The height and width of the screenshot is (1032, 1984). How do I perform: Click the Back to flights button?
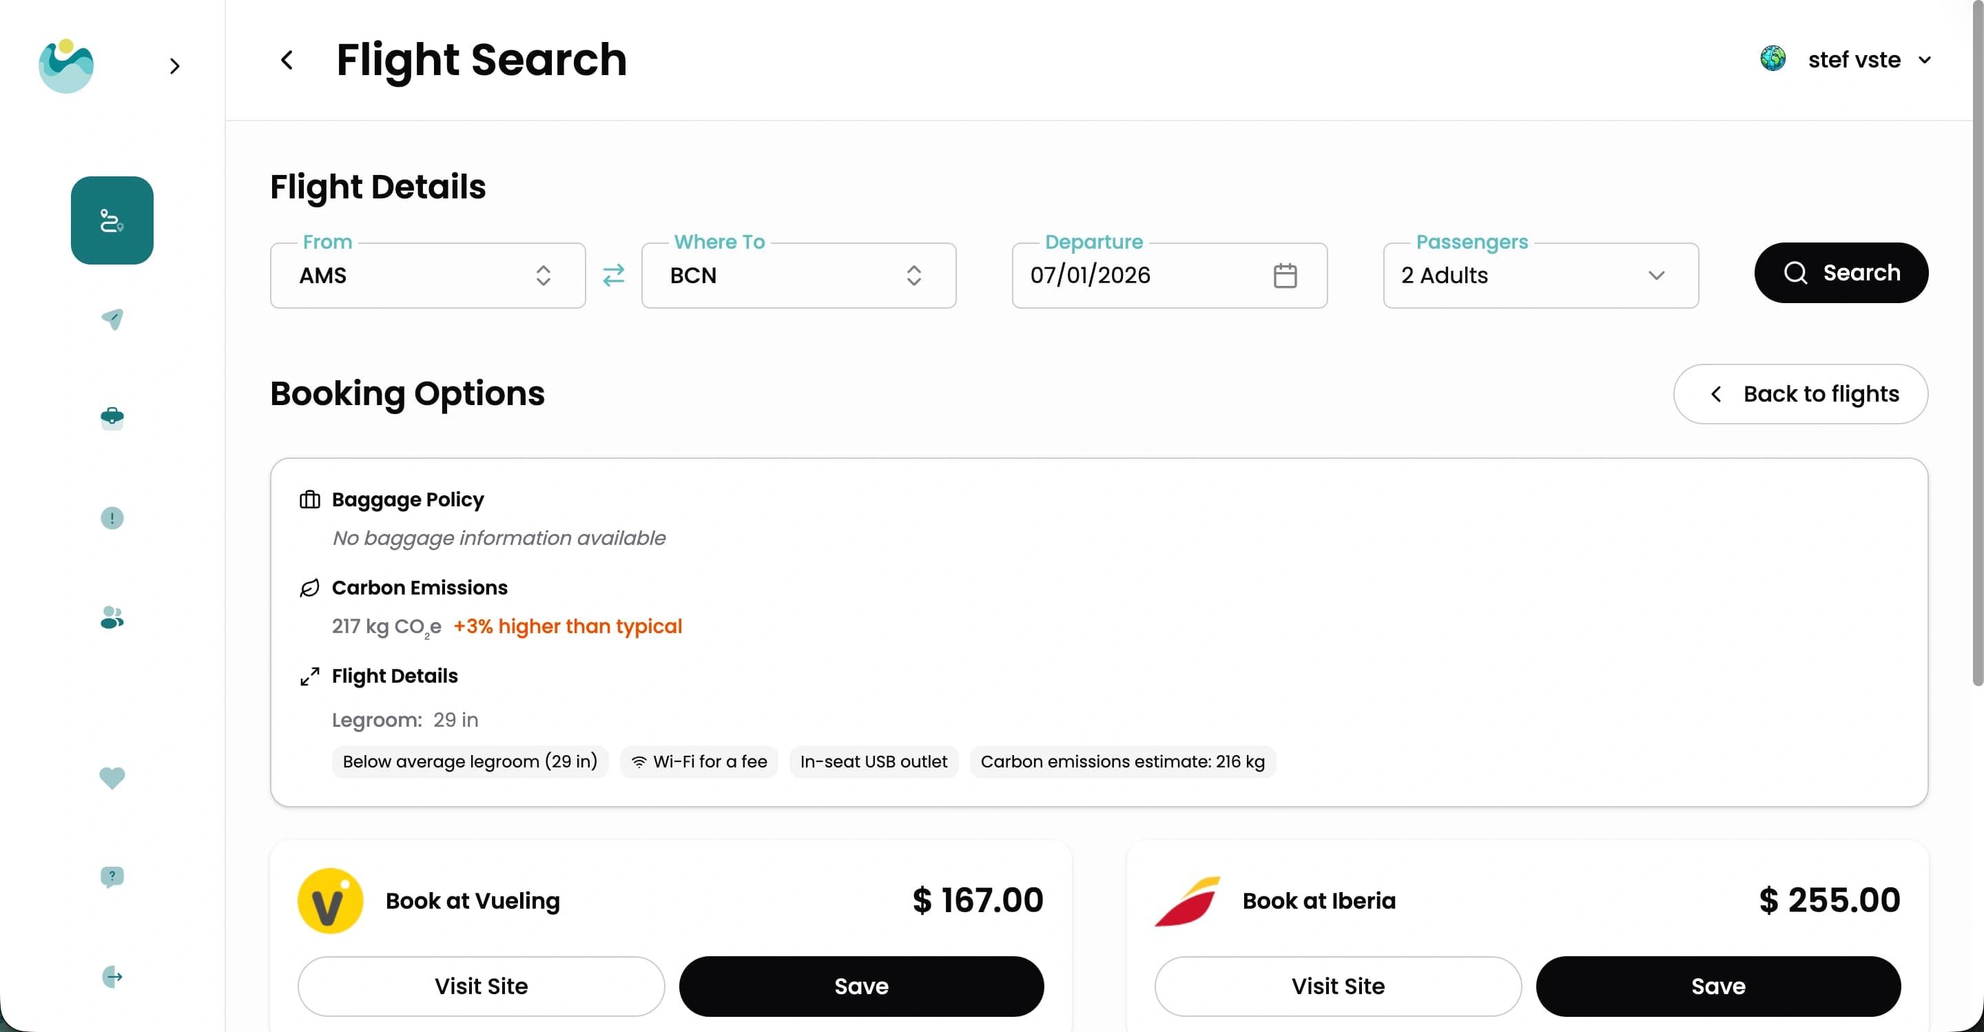[x=1800, y=394]
